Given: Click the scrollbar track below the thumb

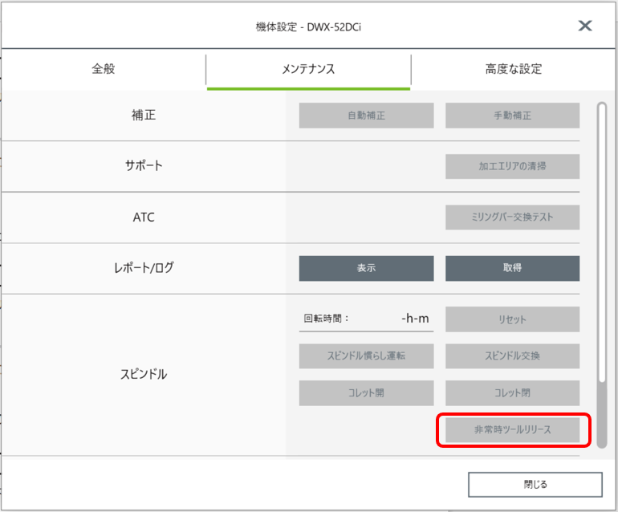Looking at the screenshot, I should tap(601, 416).
